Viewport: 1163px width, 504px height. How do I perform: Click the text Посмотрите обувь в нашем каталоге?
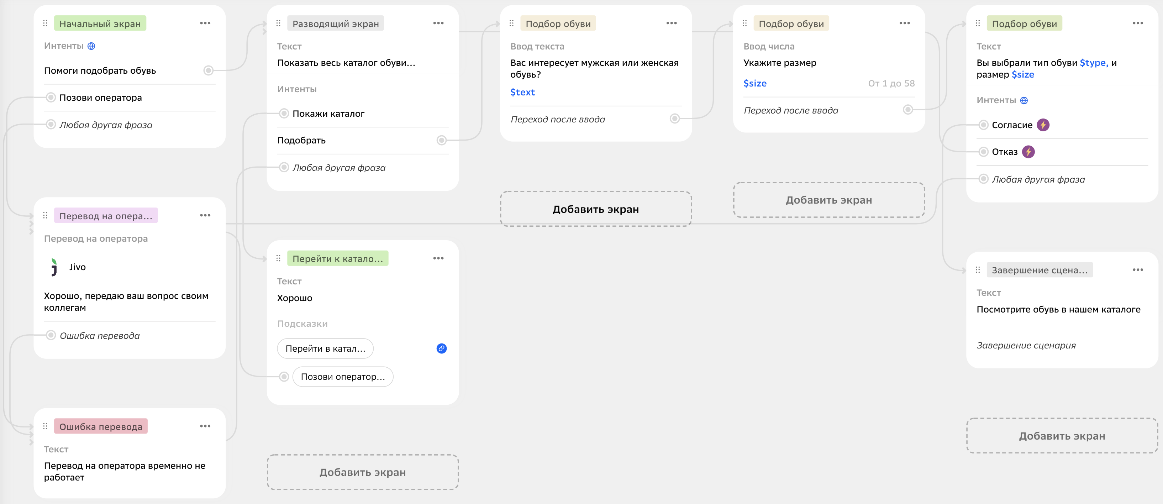(1058, 309)
